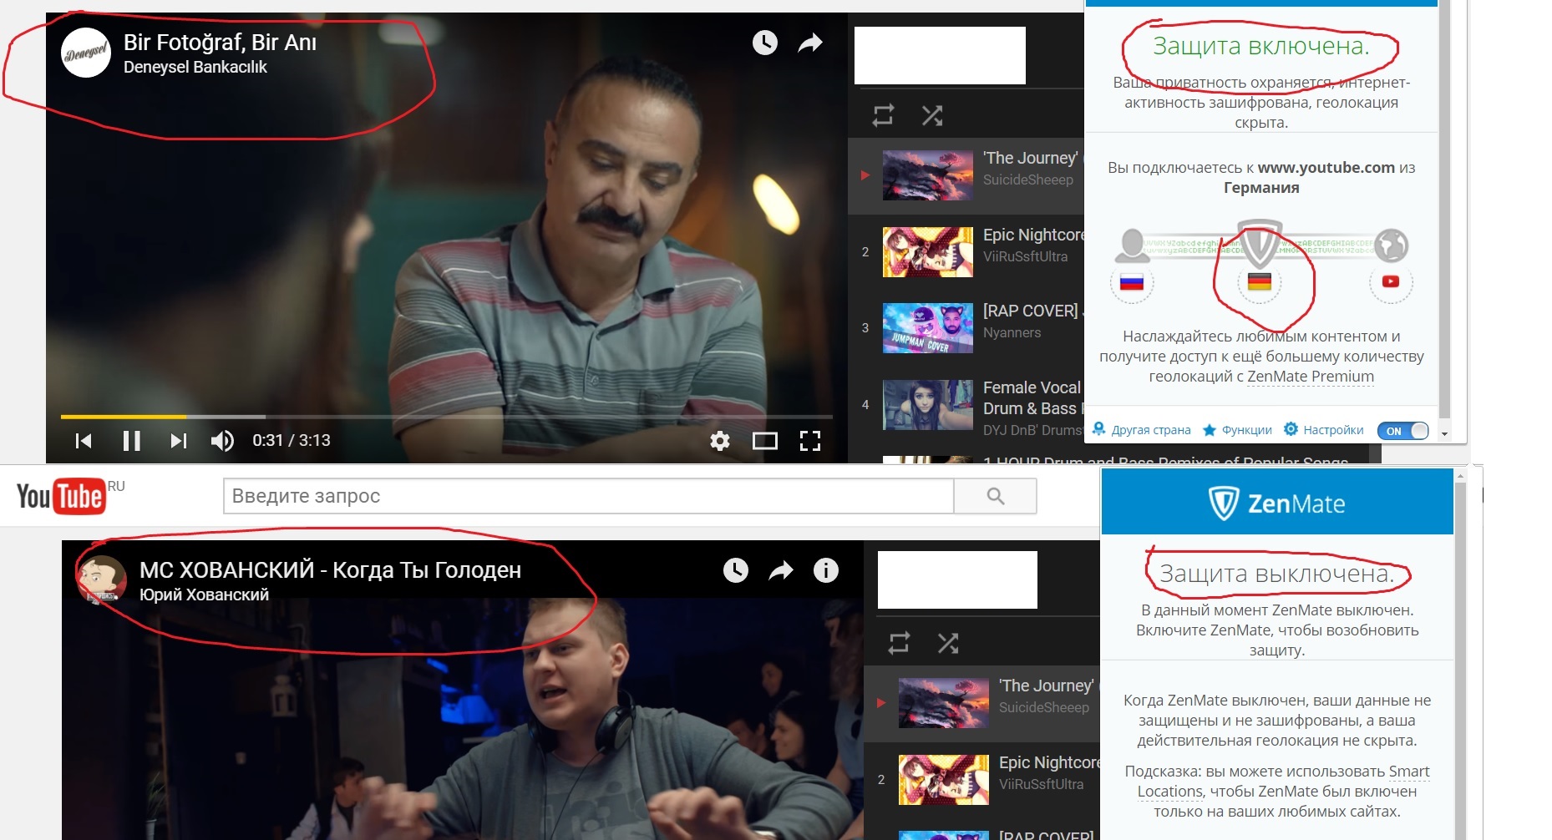Image resolution: width=1552 pixels, height=840 pixels.
Task: Share the МС ХОВАНСКИЙ video
Action: (781, 570)
